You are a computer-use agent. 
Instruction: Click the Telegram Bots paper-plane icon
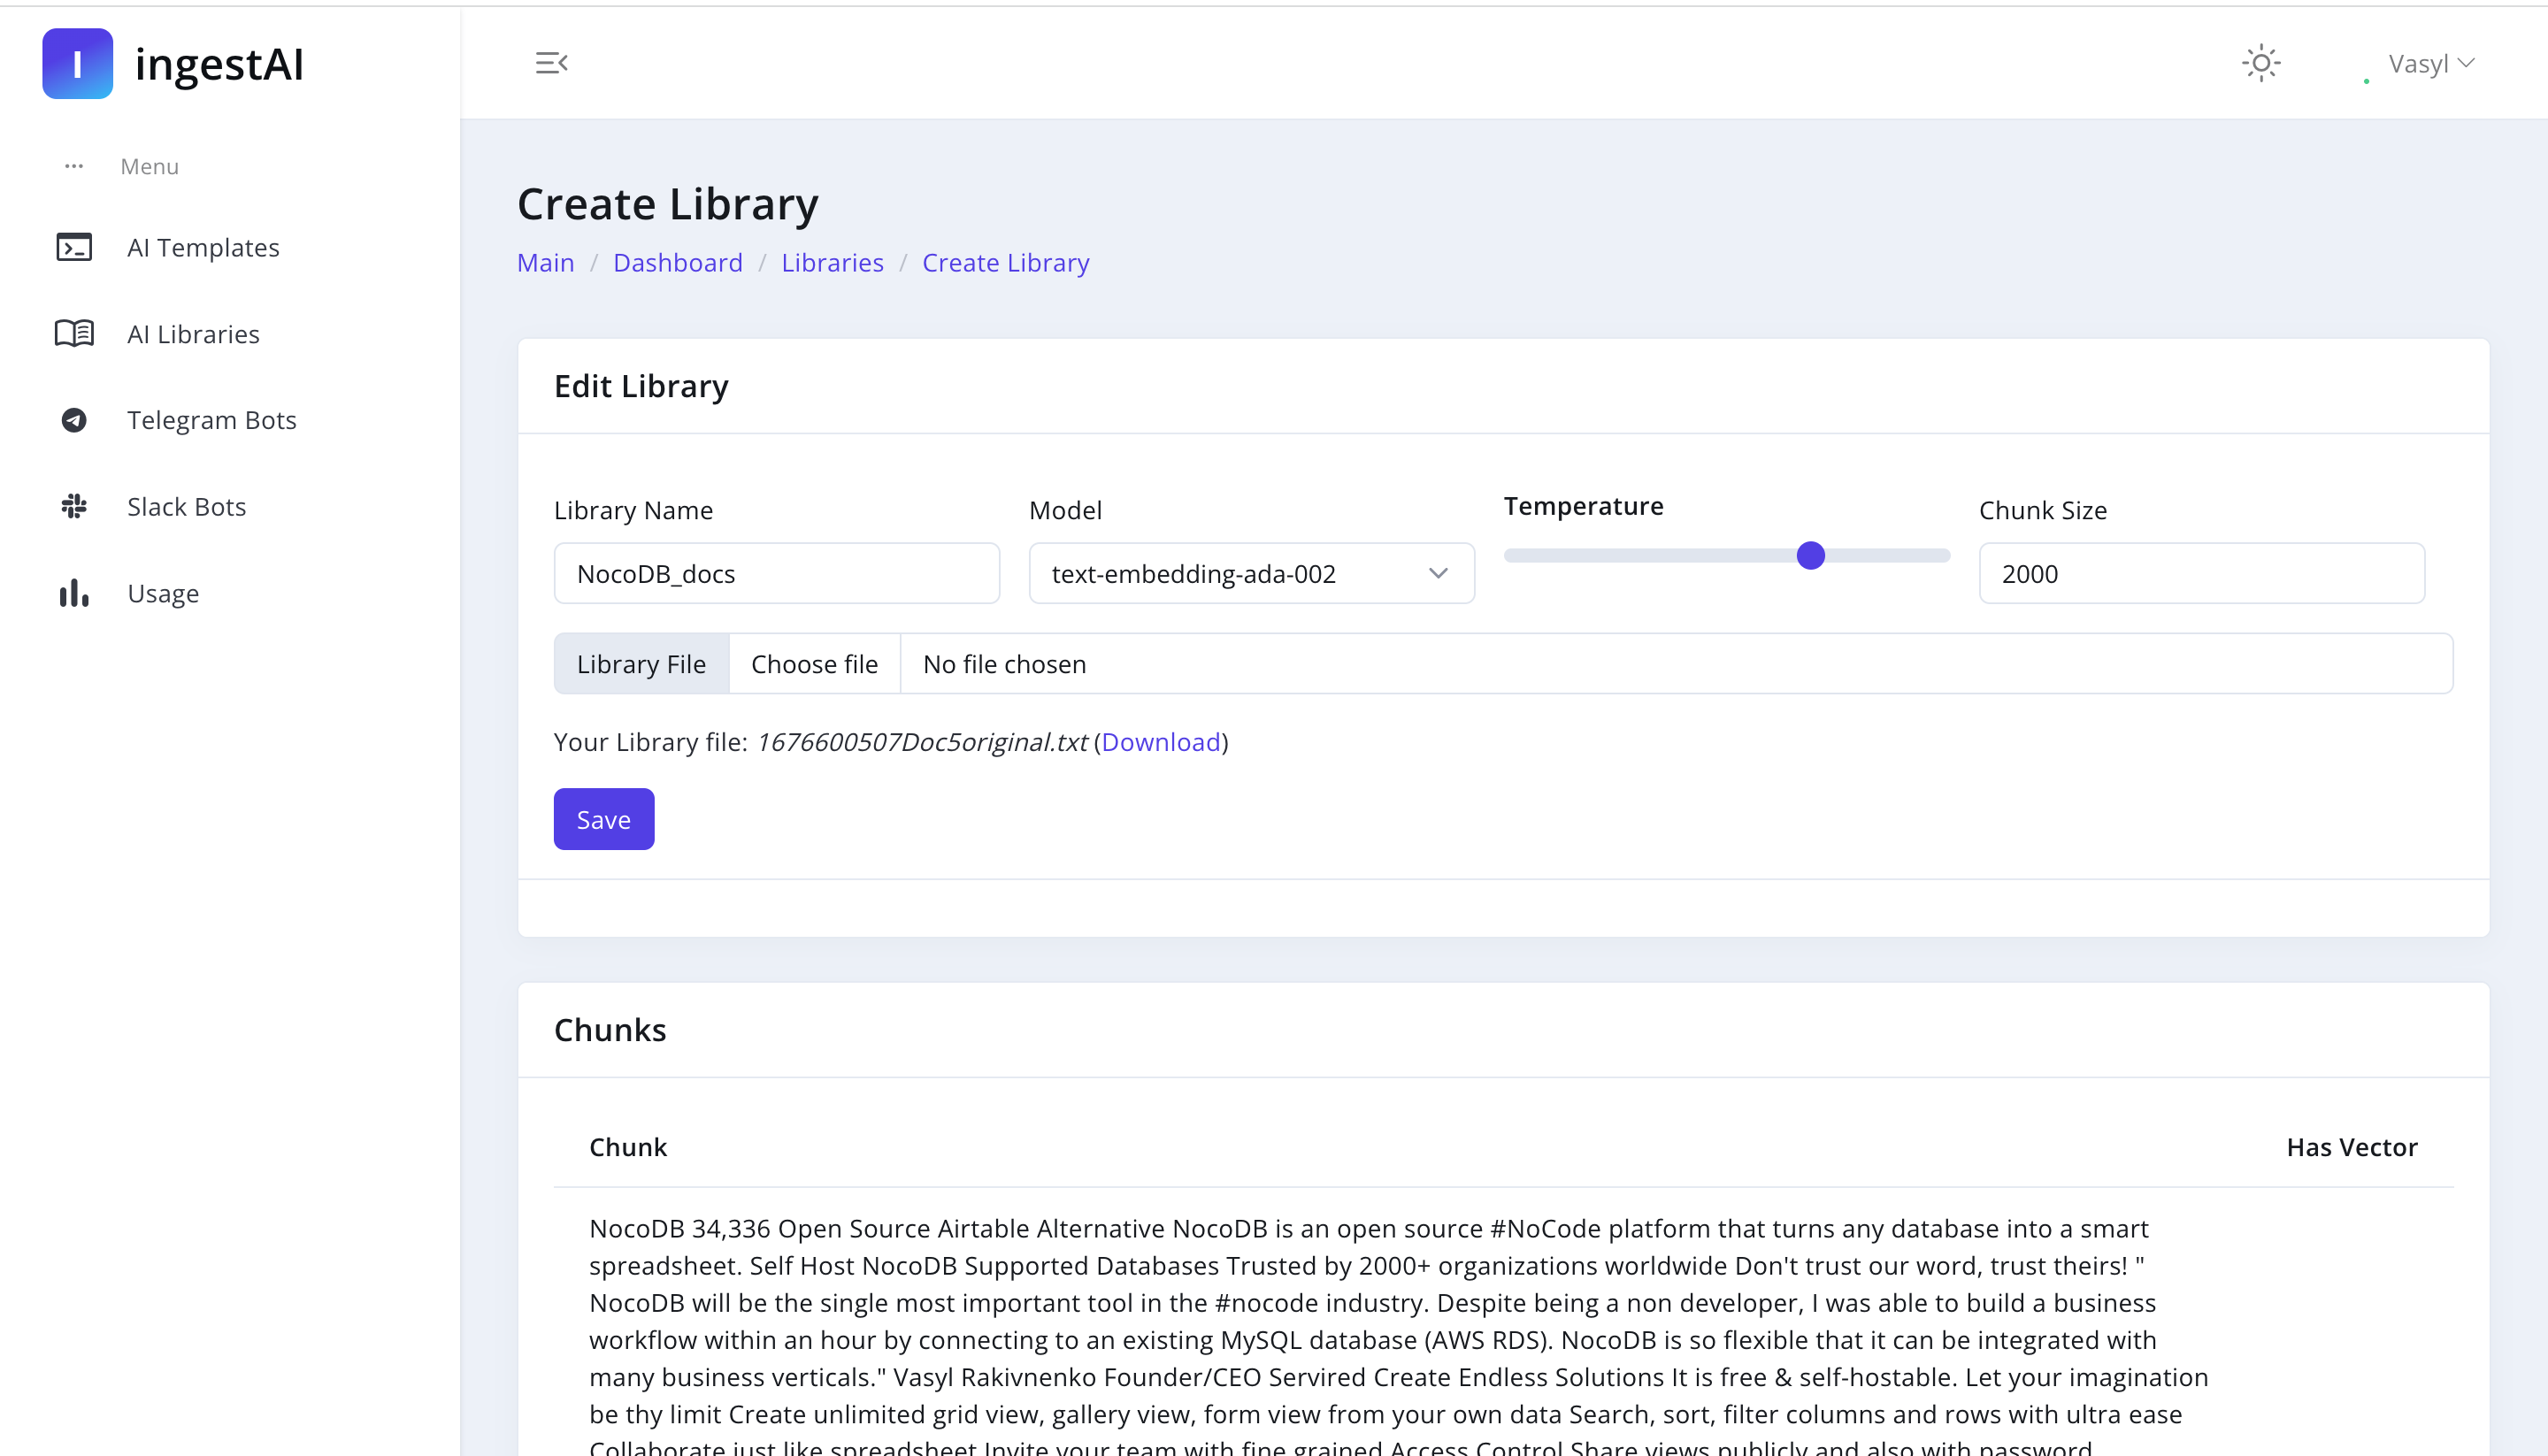point(74,420)
